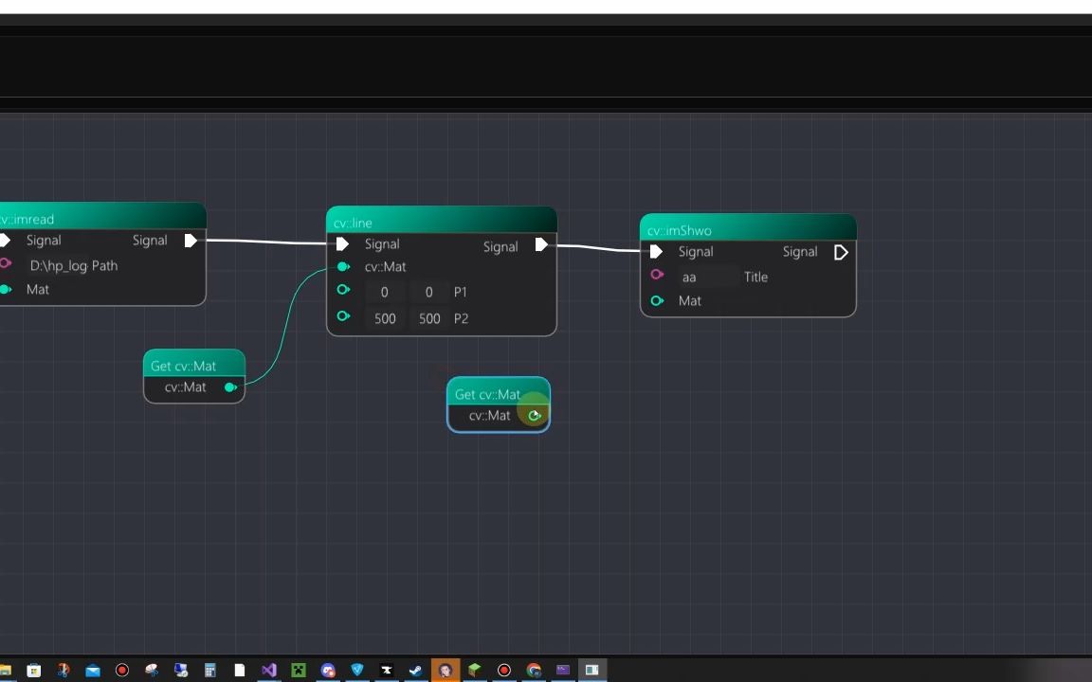1092x682 pixels.
Task: Select the cv::line node header
Action: pyautogui.click(x=442, y=221)
